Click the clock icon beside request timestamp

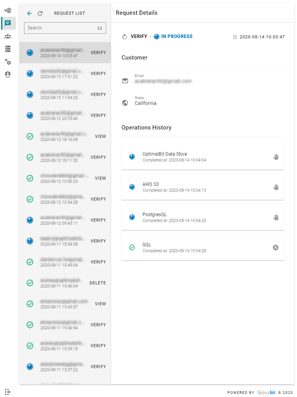click(x=235, y=37)
